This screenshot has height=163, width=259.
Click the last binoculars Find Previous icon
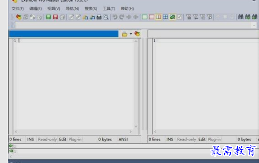click(x=255, y=17)
